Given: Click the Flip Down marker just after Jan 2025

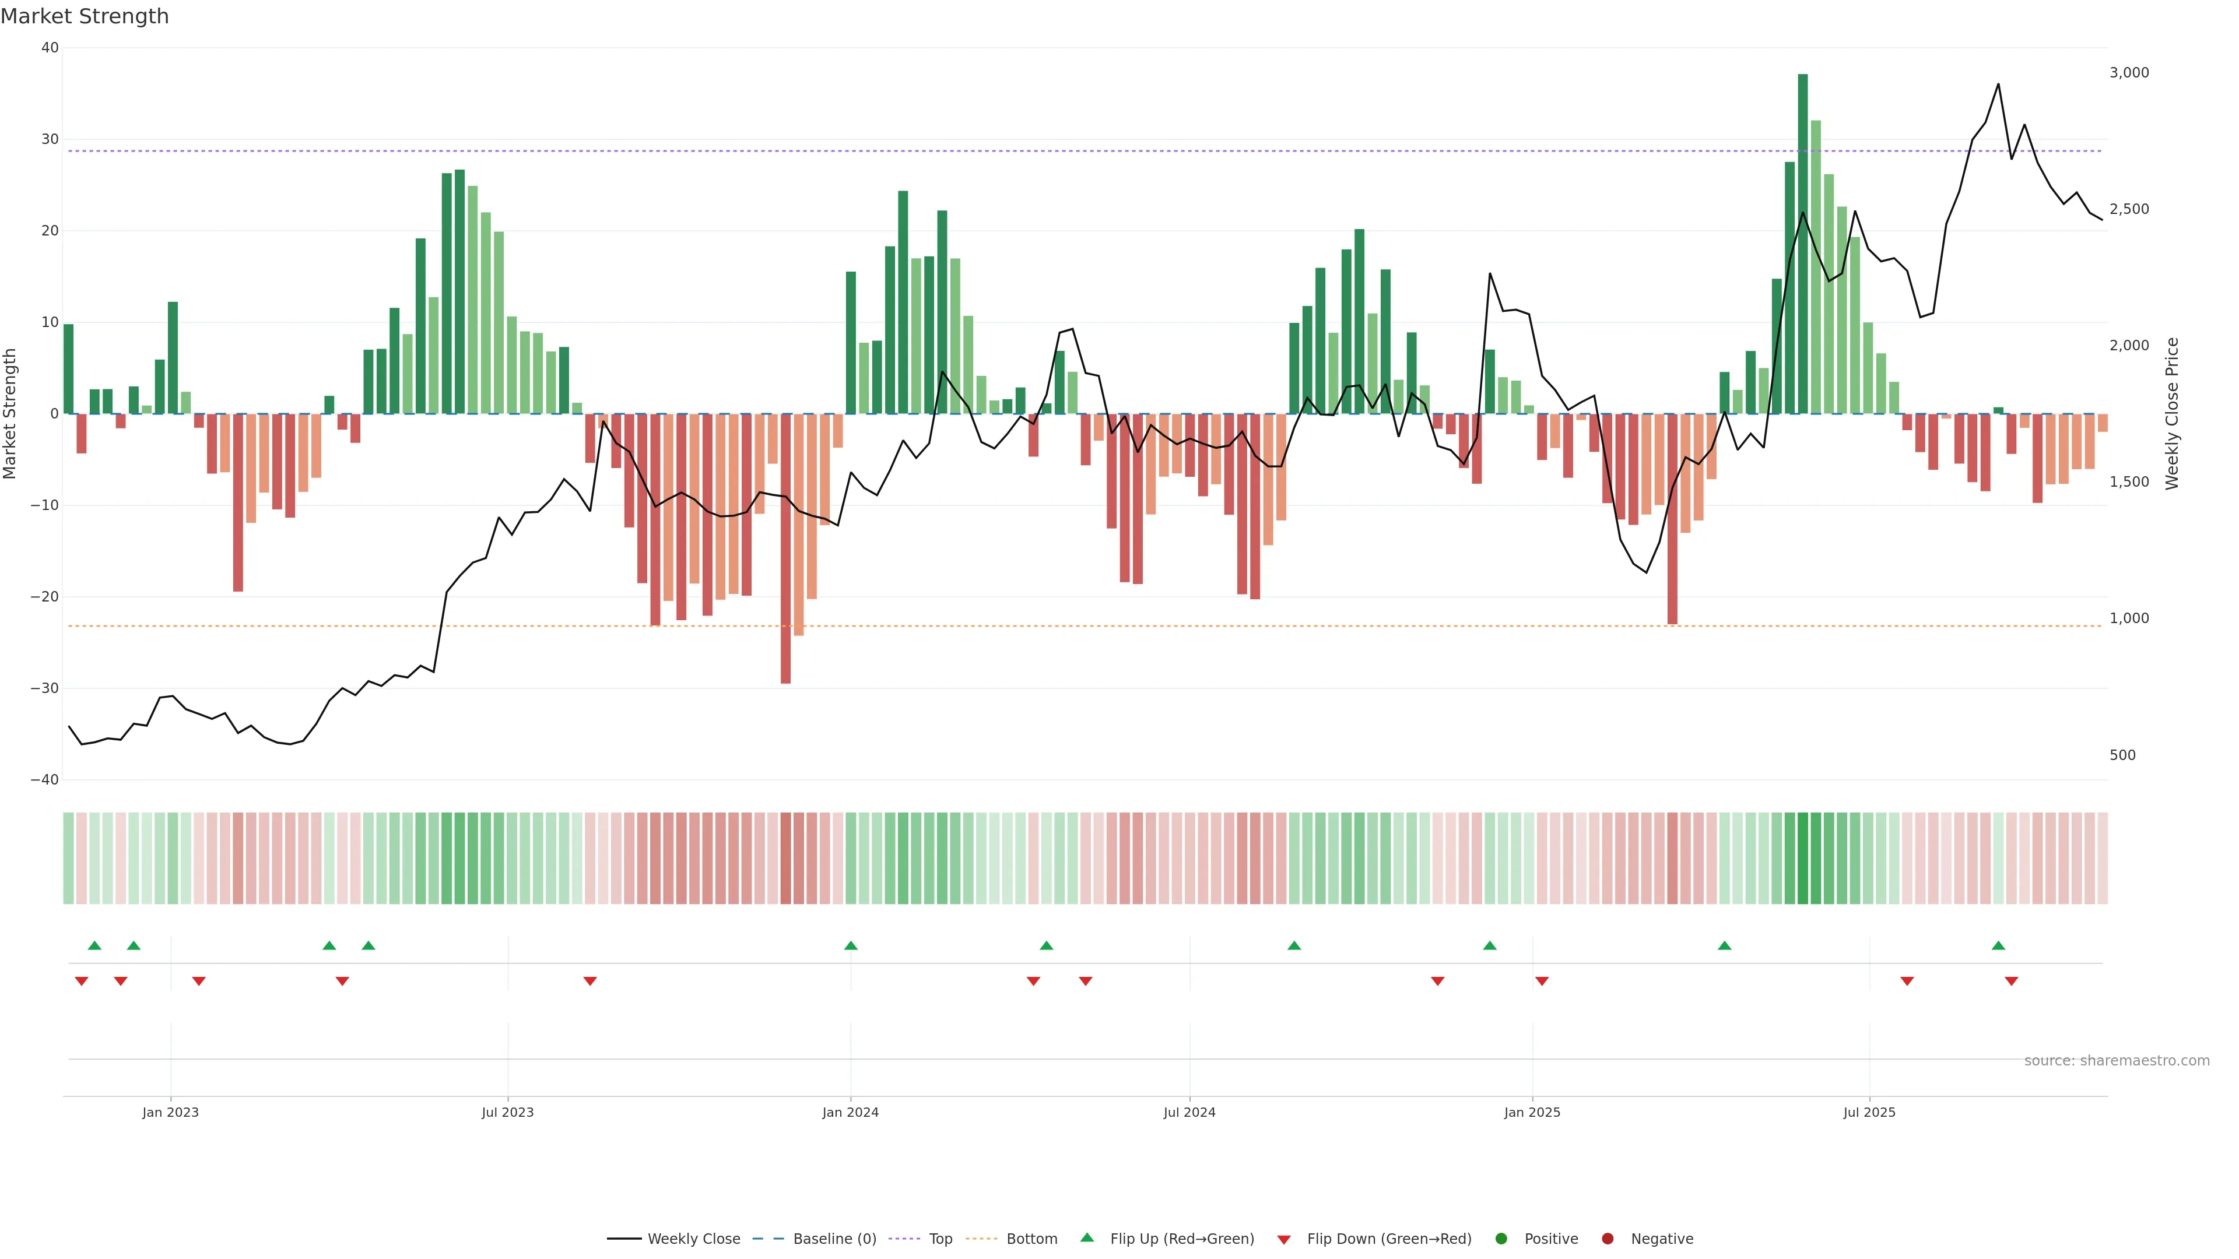Looking at the screenshot, I should click(x=1541, y=981).
